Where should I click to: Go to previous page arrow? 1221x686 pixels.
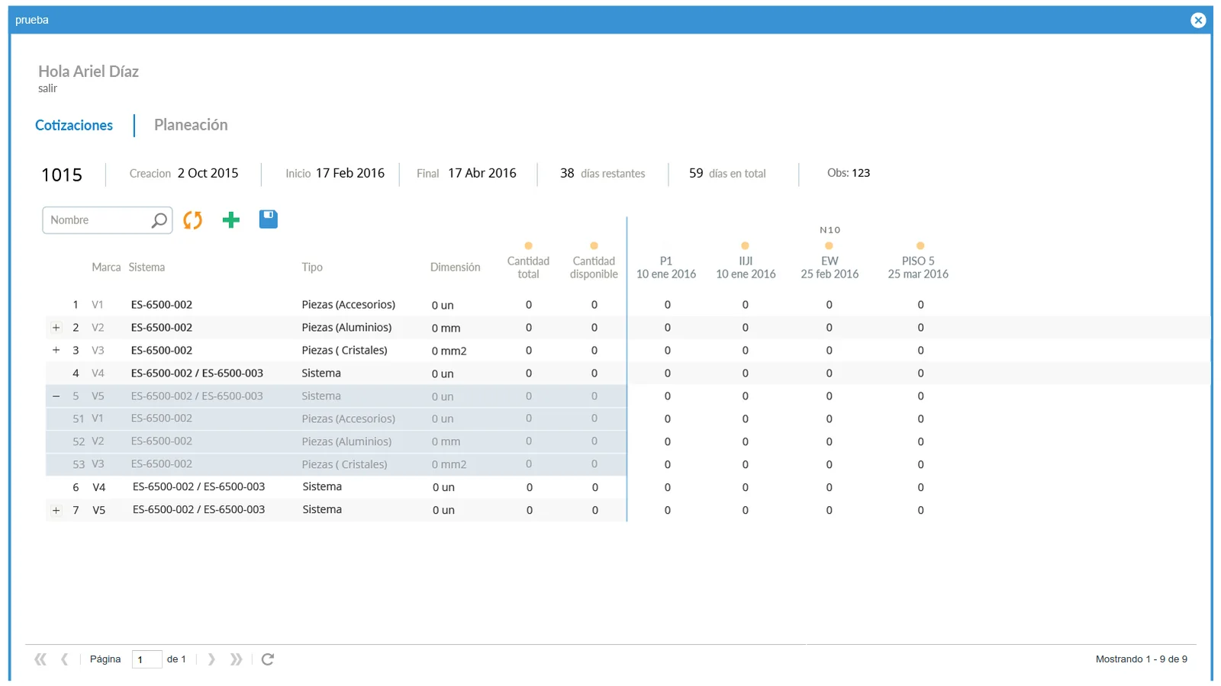pyautogui.click(x=65, y=659)
